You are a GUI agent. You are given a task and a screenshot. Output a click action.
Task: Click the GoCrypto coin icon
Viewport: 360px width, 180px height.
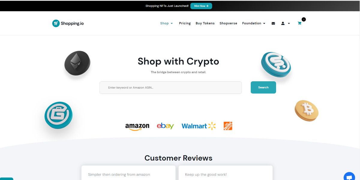tap(58, 115)
